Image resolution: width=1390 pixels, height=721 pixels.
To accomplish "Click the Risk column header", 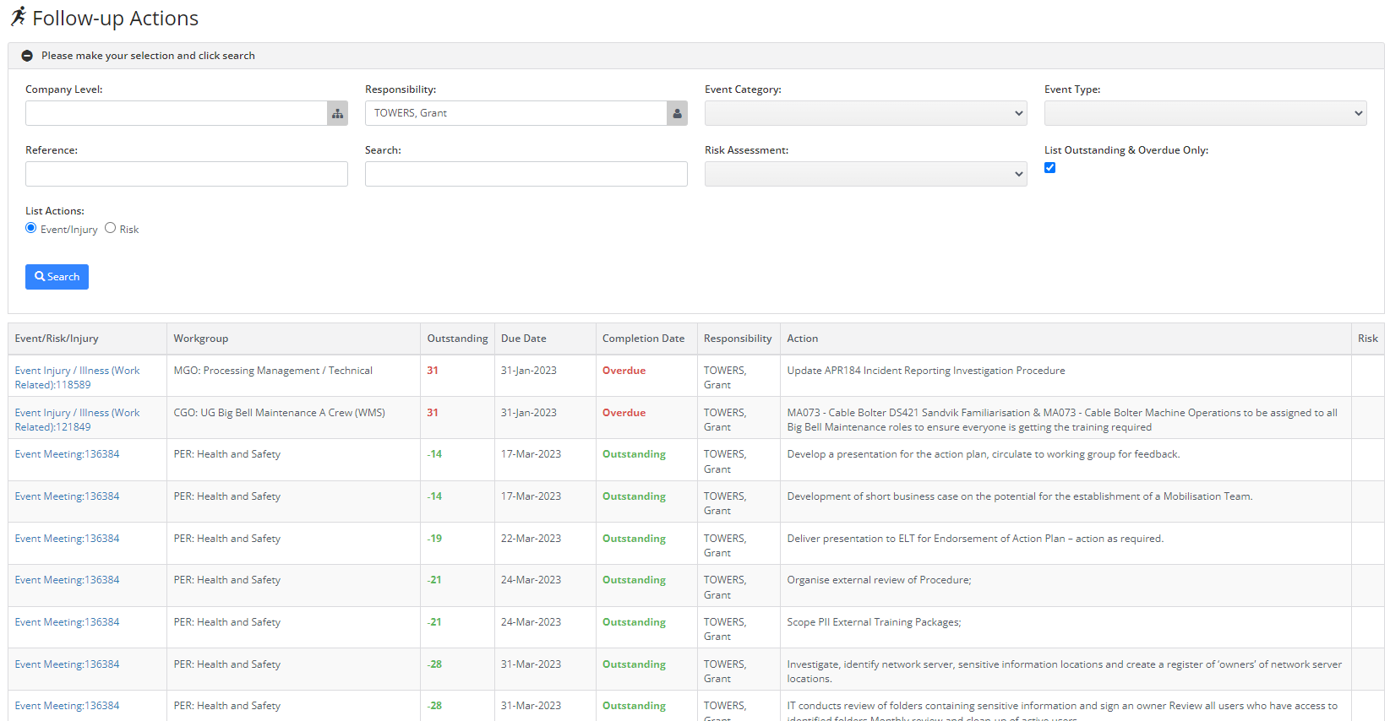I will pos(1367,339).
